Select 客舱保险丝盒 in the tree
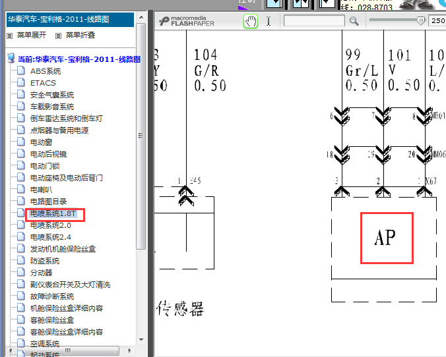 click(x=52, y=320)
